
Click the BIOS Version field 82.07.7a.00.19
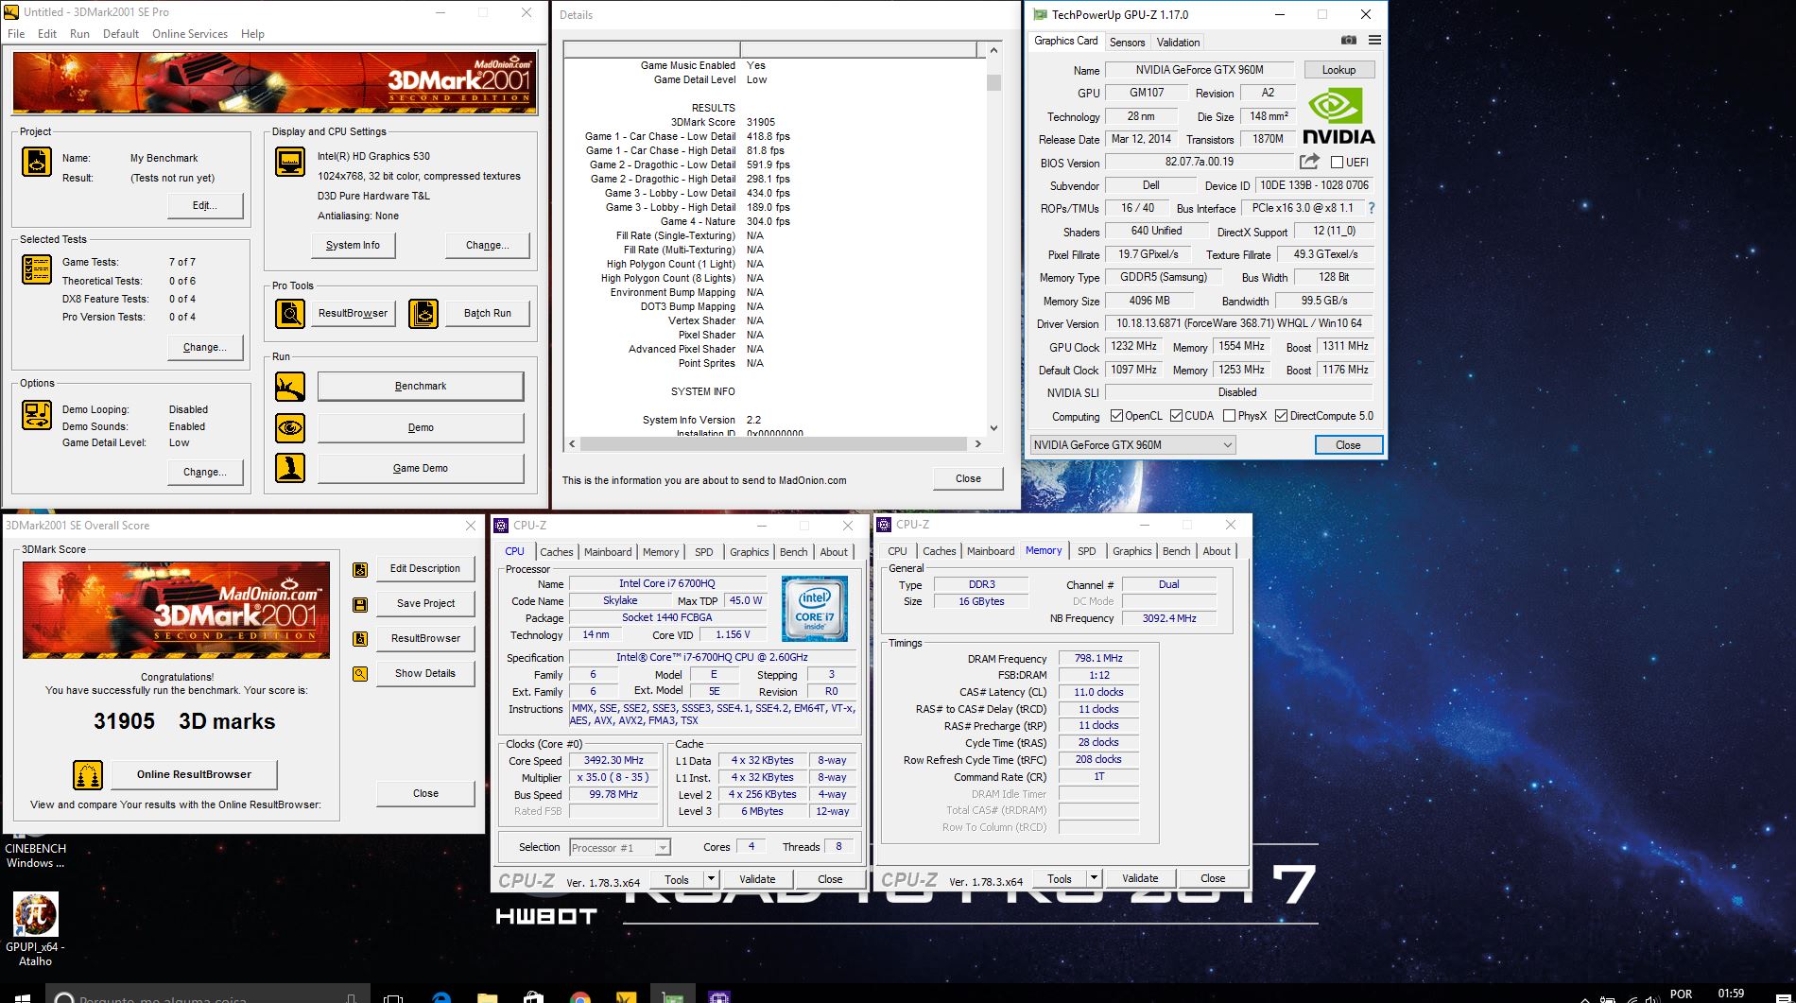pos(1199,162)
